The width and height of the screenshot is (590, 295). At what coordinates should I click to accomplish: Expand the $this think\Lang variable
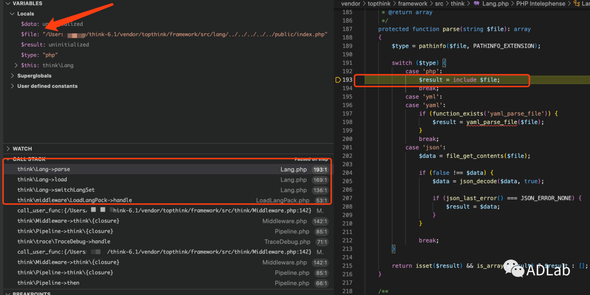[x=16, y=66]
